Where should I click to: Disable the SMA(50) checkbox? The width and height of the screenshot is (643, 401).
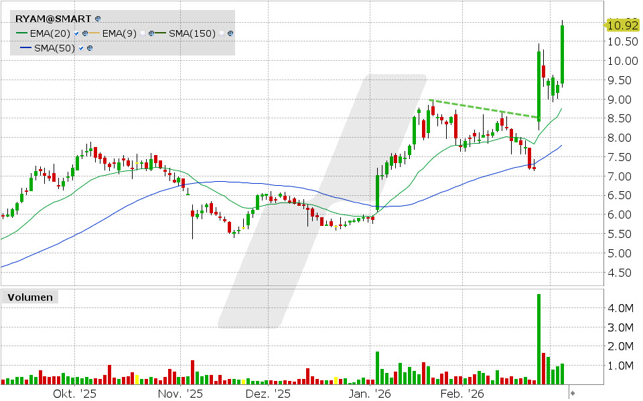point(80,48)
